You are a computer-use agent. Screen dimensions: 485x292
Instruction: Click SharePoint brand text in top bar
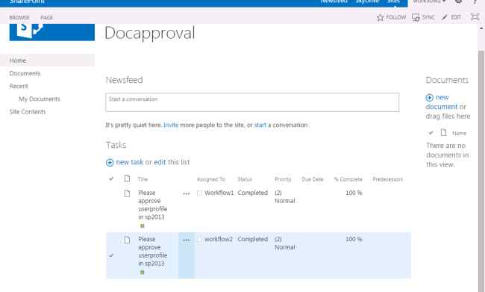(x=27, y=1)
